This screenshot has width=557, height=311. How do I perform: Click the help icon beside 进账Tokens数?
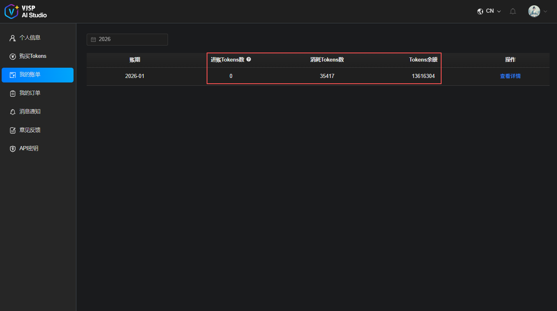click(x=249, y=59)
